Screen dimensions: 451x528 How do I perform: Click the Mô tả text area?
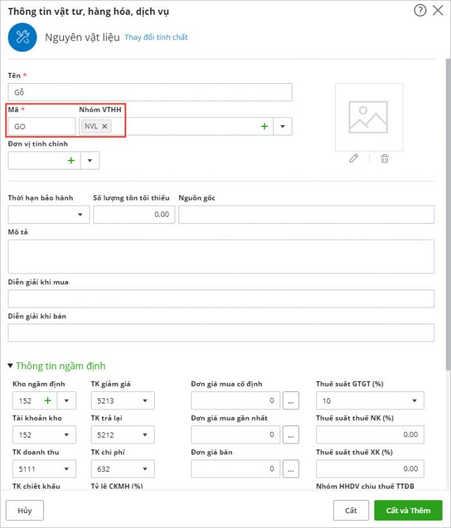(221, 257)
